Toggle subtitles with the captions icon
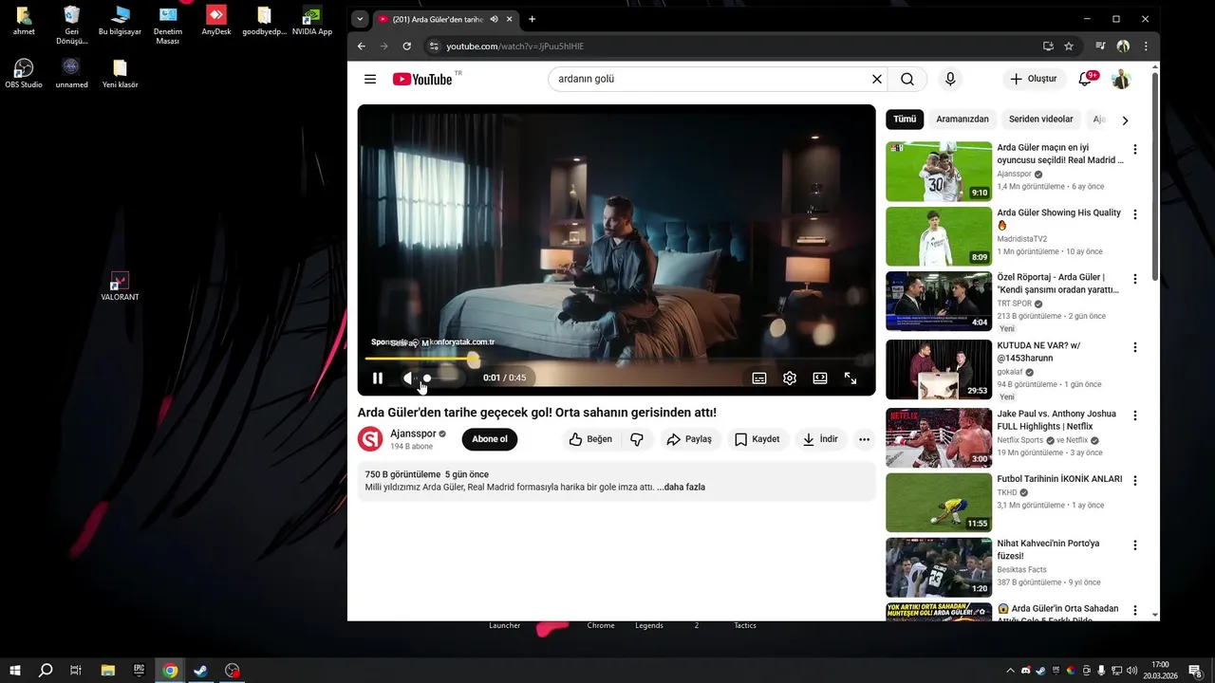 click(759, 378)
